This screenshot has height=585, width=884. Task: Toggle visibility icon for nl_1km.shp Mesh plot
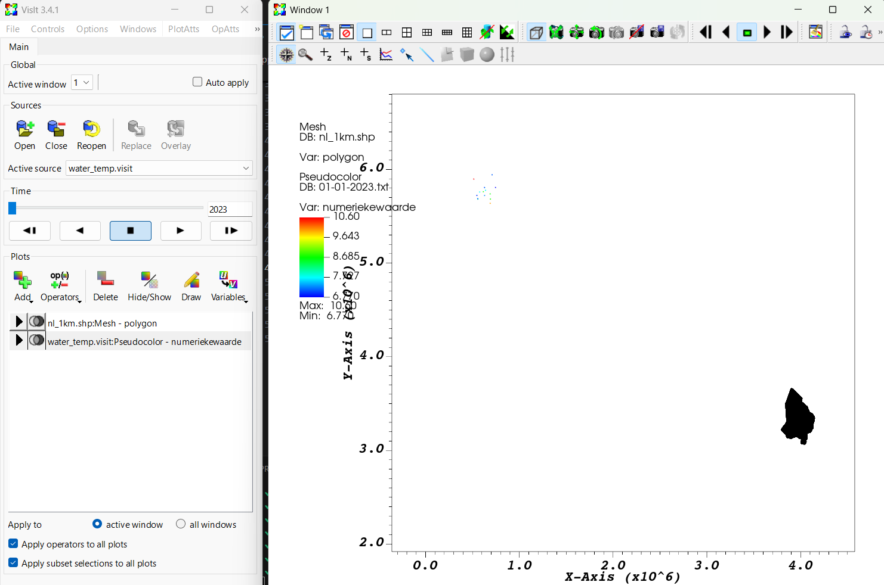point(36,322)
